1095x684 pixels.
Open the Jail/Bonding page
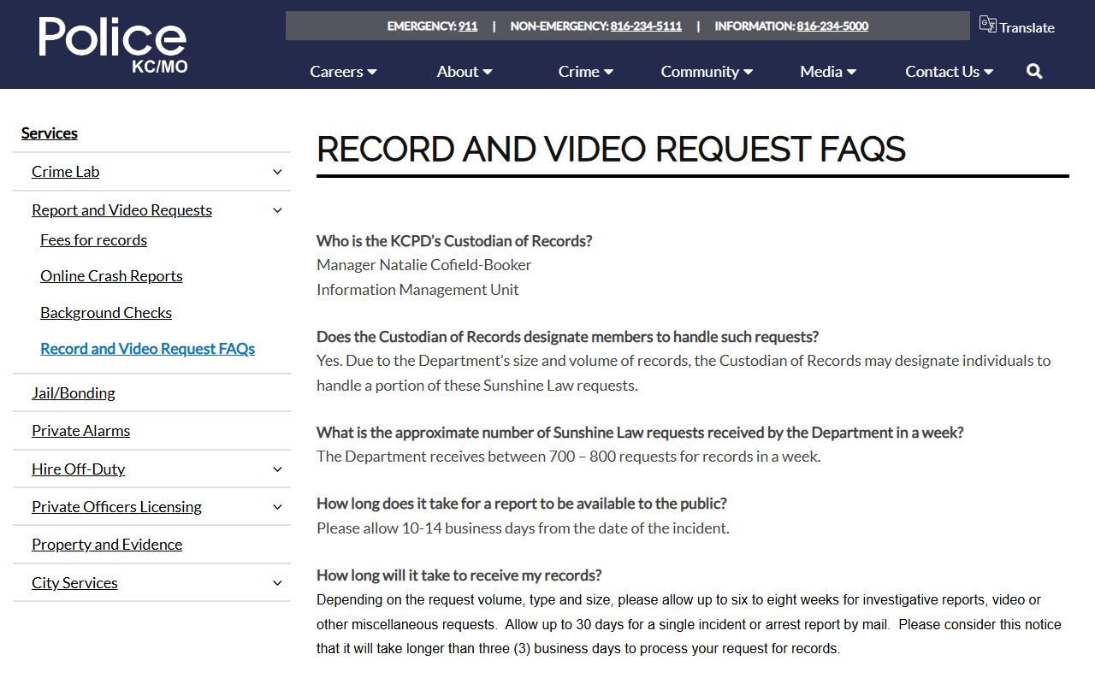74,393
